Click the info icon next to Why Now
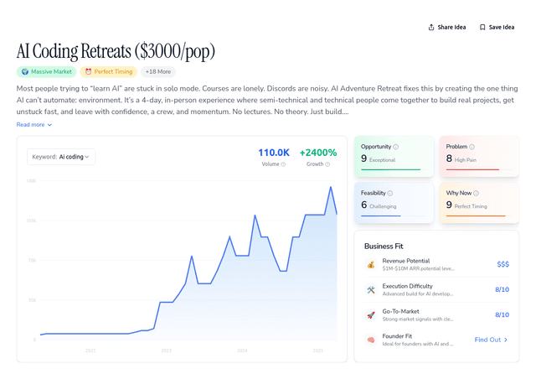This screenshot has width=536, height=379. tap(477, 193)
